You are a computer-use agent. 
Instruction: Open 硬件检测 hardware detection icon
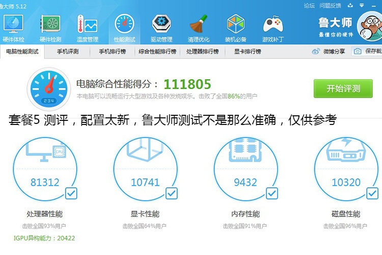click(x=50, y=24)
